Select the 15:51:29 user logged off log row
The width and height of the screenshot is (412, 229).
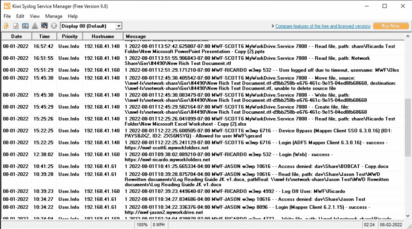tap(200, 70)
